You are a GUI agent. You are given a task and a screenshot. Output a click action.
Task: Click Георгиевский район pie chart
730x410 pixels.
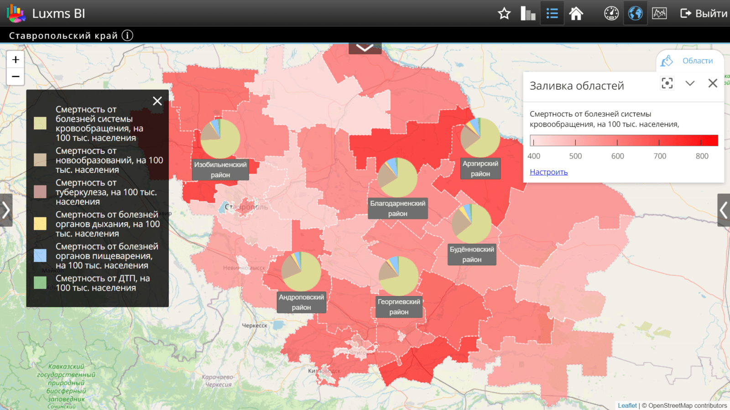tap(399, 276)
